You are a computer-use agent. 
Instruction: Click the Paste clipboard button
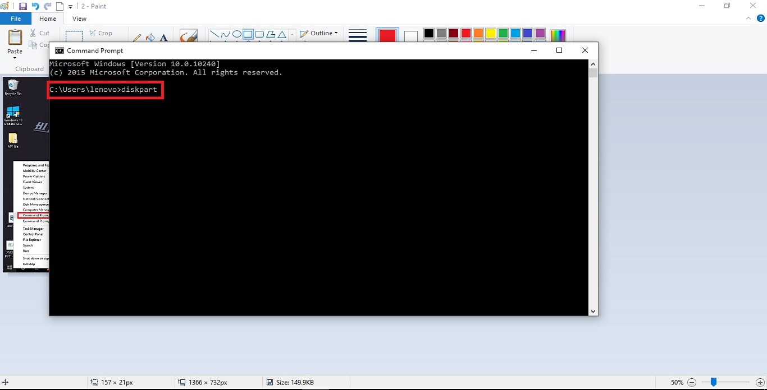15,38
